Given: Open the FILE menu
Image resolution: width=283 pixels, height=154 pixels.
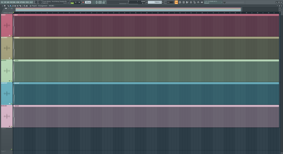Looking at the screenshot, I should tap(2, 2).
